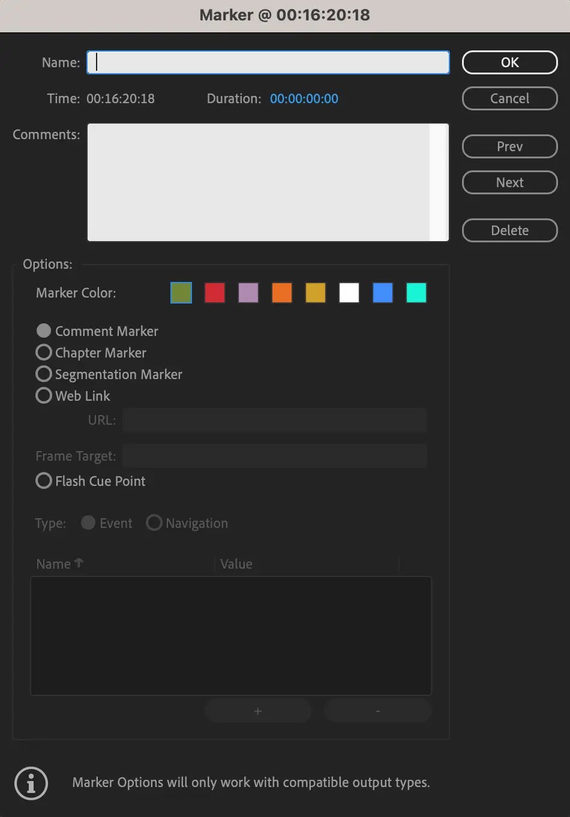
Task: Pick the yellow marker color
Action: tap(316, 293)
